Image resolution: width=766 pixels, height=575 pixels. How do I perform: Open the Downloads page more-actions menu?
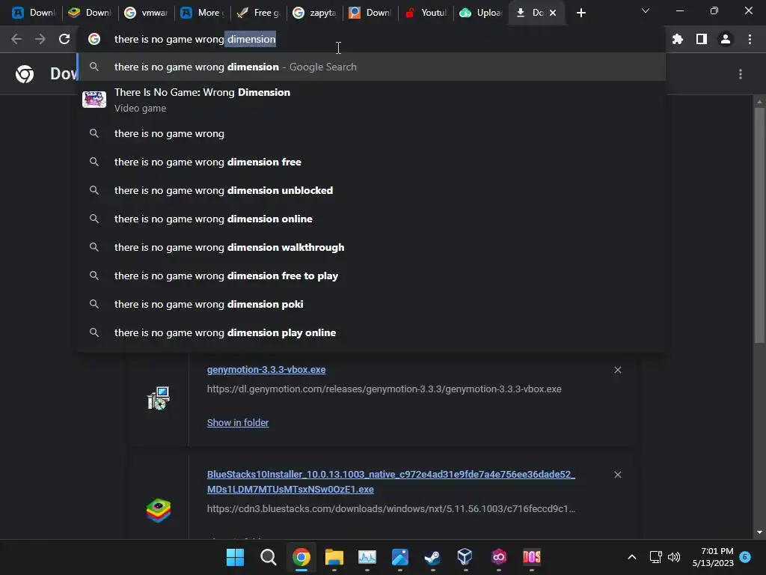click(x=741, y=74)
